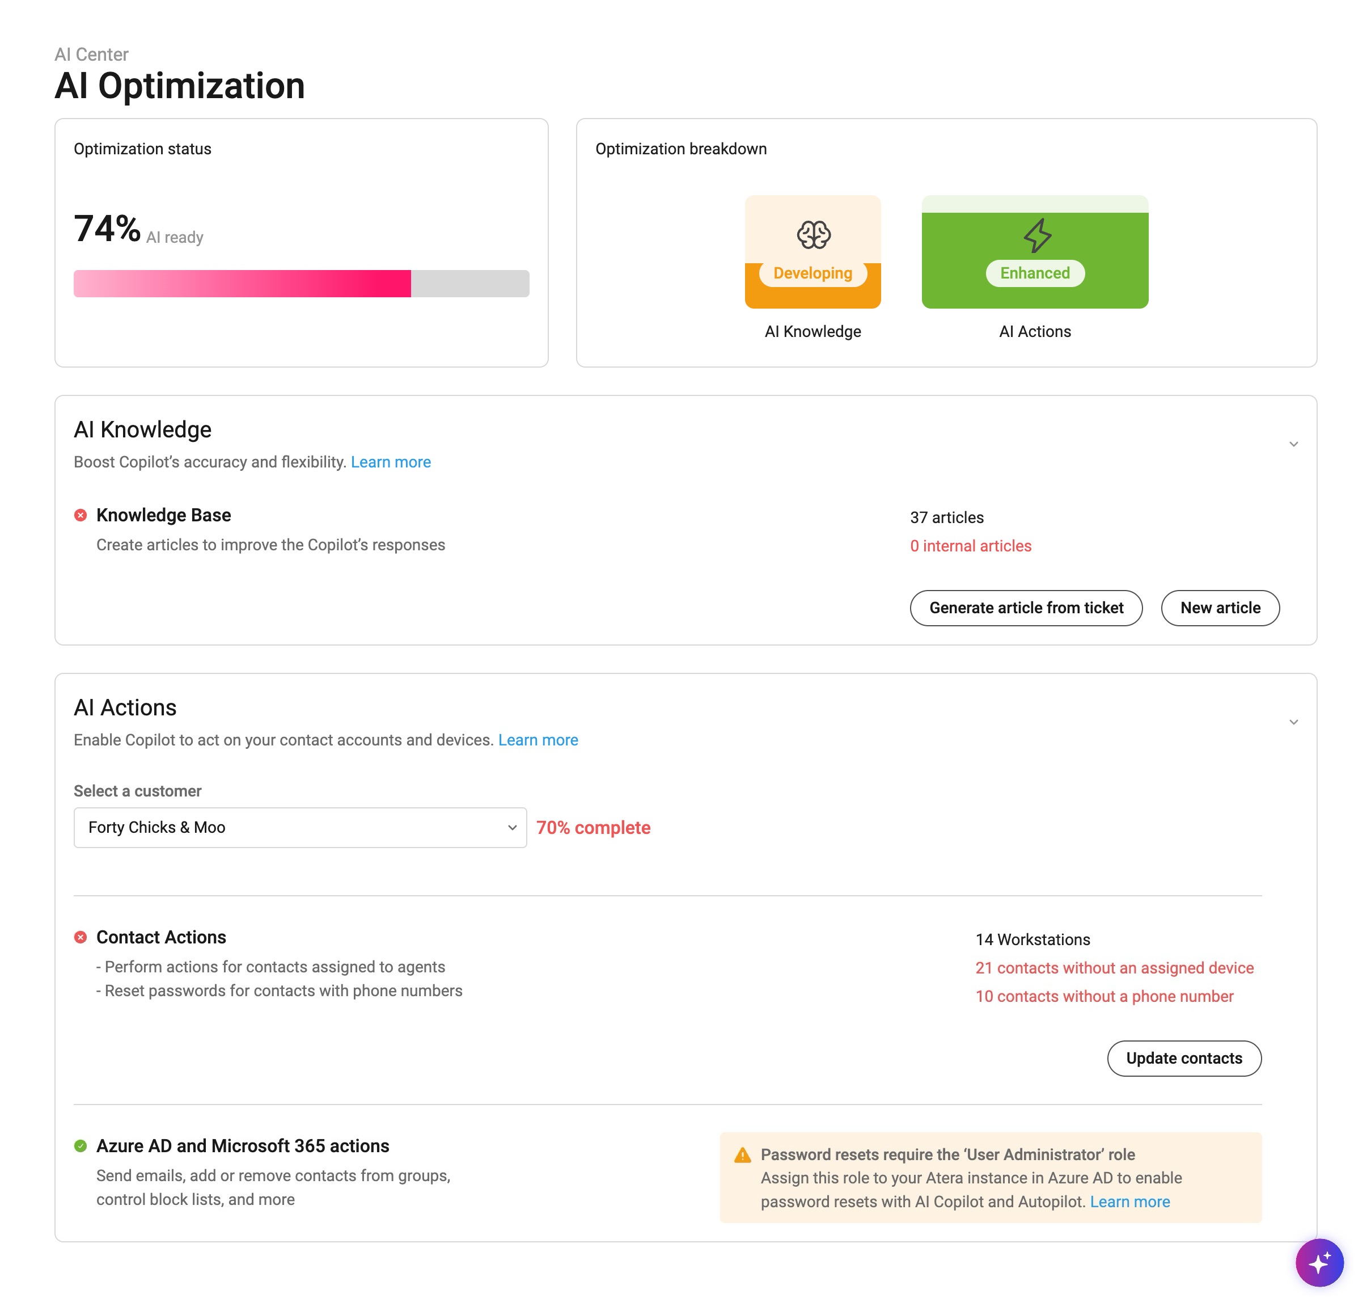The width and height of the screenshot is (1371, 1315).
Task: Click the New article button
Action: click(1221, 608)
